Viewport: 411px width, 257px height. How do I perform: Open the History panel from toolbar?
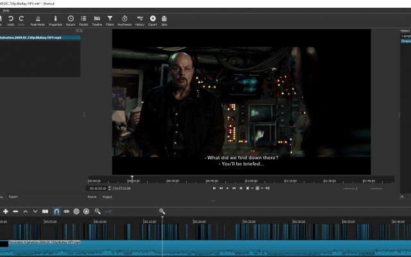coord(140,21)
